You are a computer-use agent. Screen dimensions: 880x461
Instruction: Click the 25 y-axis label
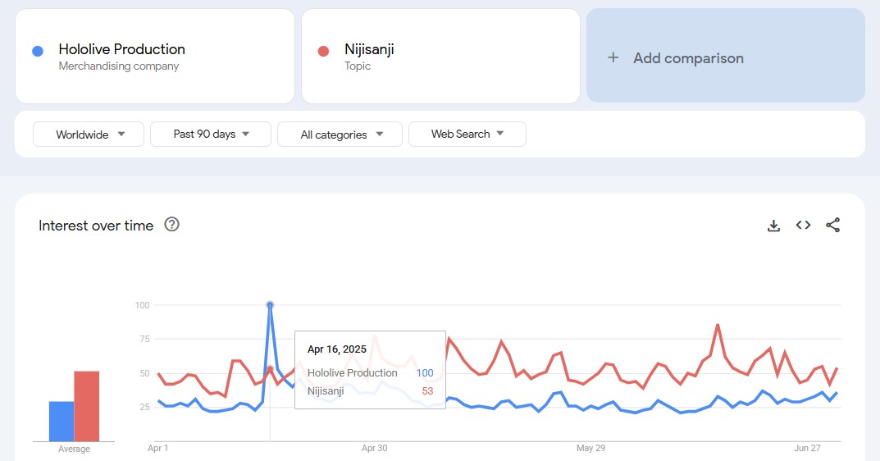coord(145,407)
